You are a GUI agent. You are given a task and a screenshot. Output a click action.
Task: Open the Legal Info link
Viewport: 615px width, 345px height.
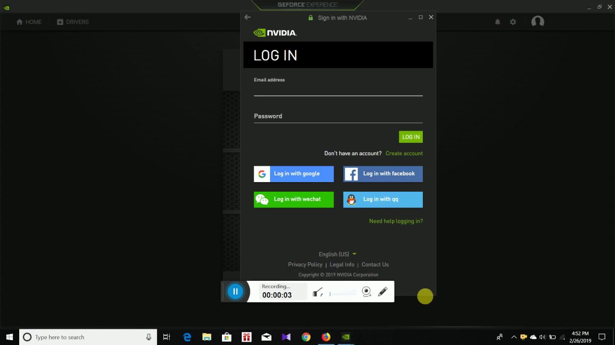click(x=342, y=264)
